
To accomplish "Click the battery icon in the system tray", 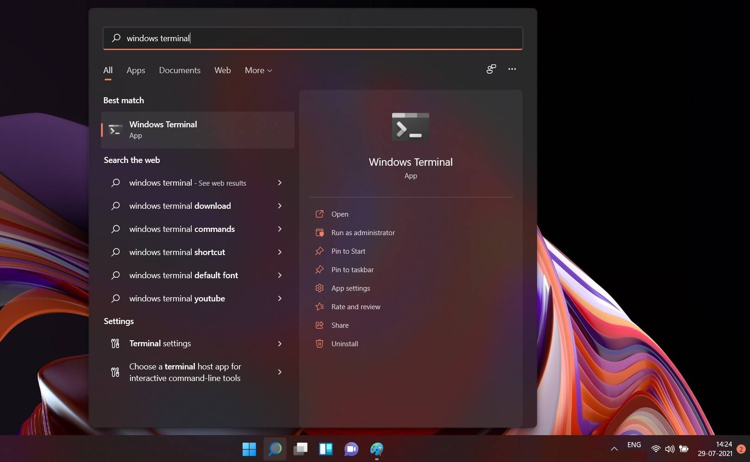I will [x=684, y=449].
